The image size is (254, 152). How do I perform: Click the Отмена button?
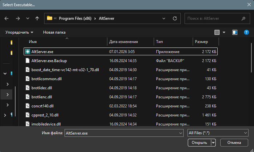[234, 143]
